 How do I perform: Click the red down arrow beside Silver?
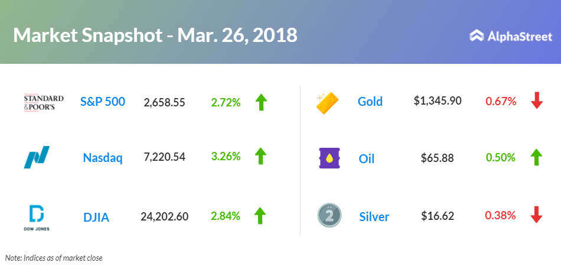pyautogui.click(x=536, y=215)
